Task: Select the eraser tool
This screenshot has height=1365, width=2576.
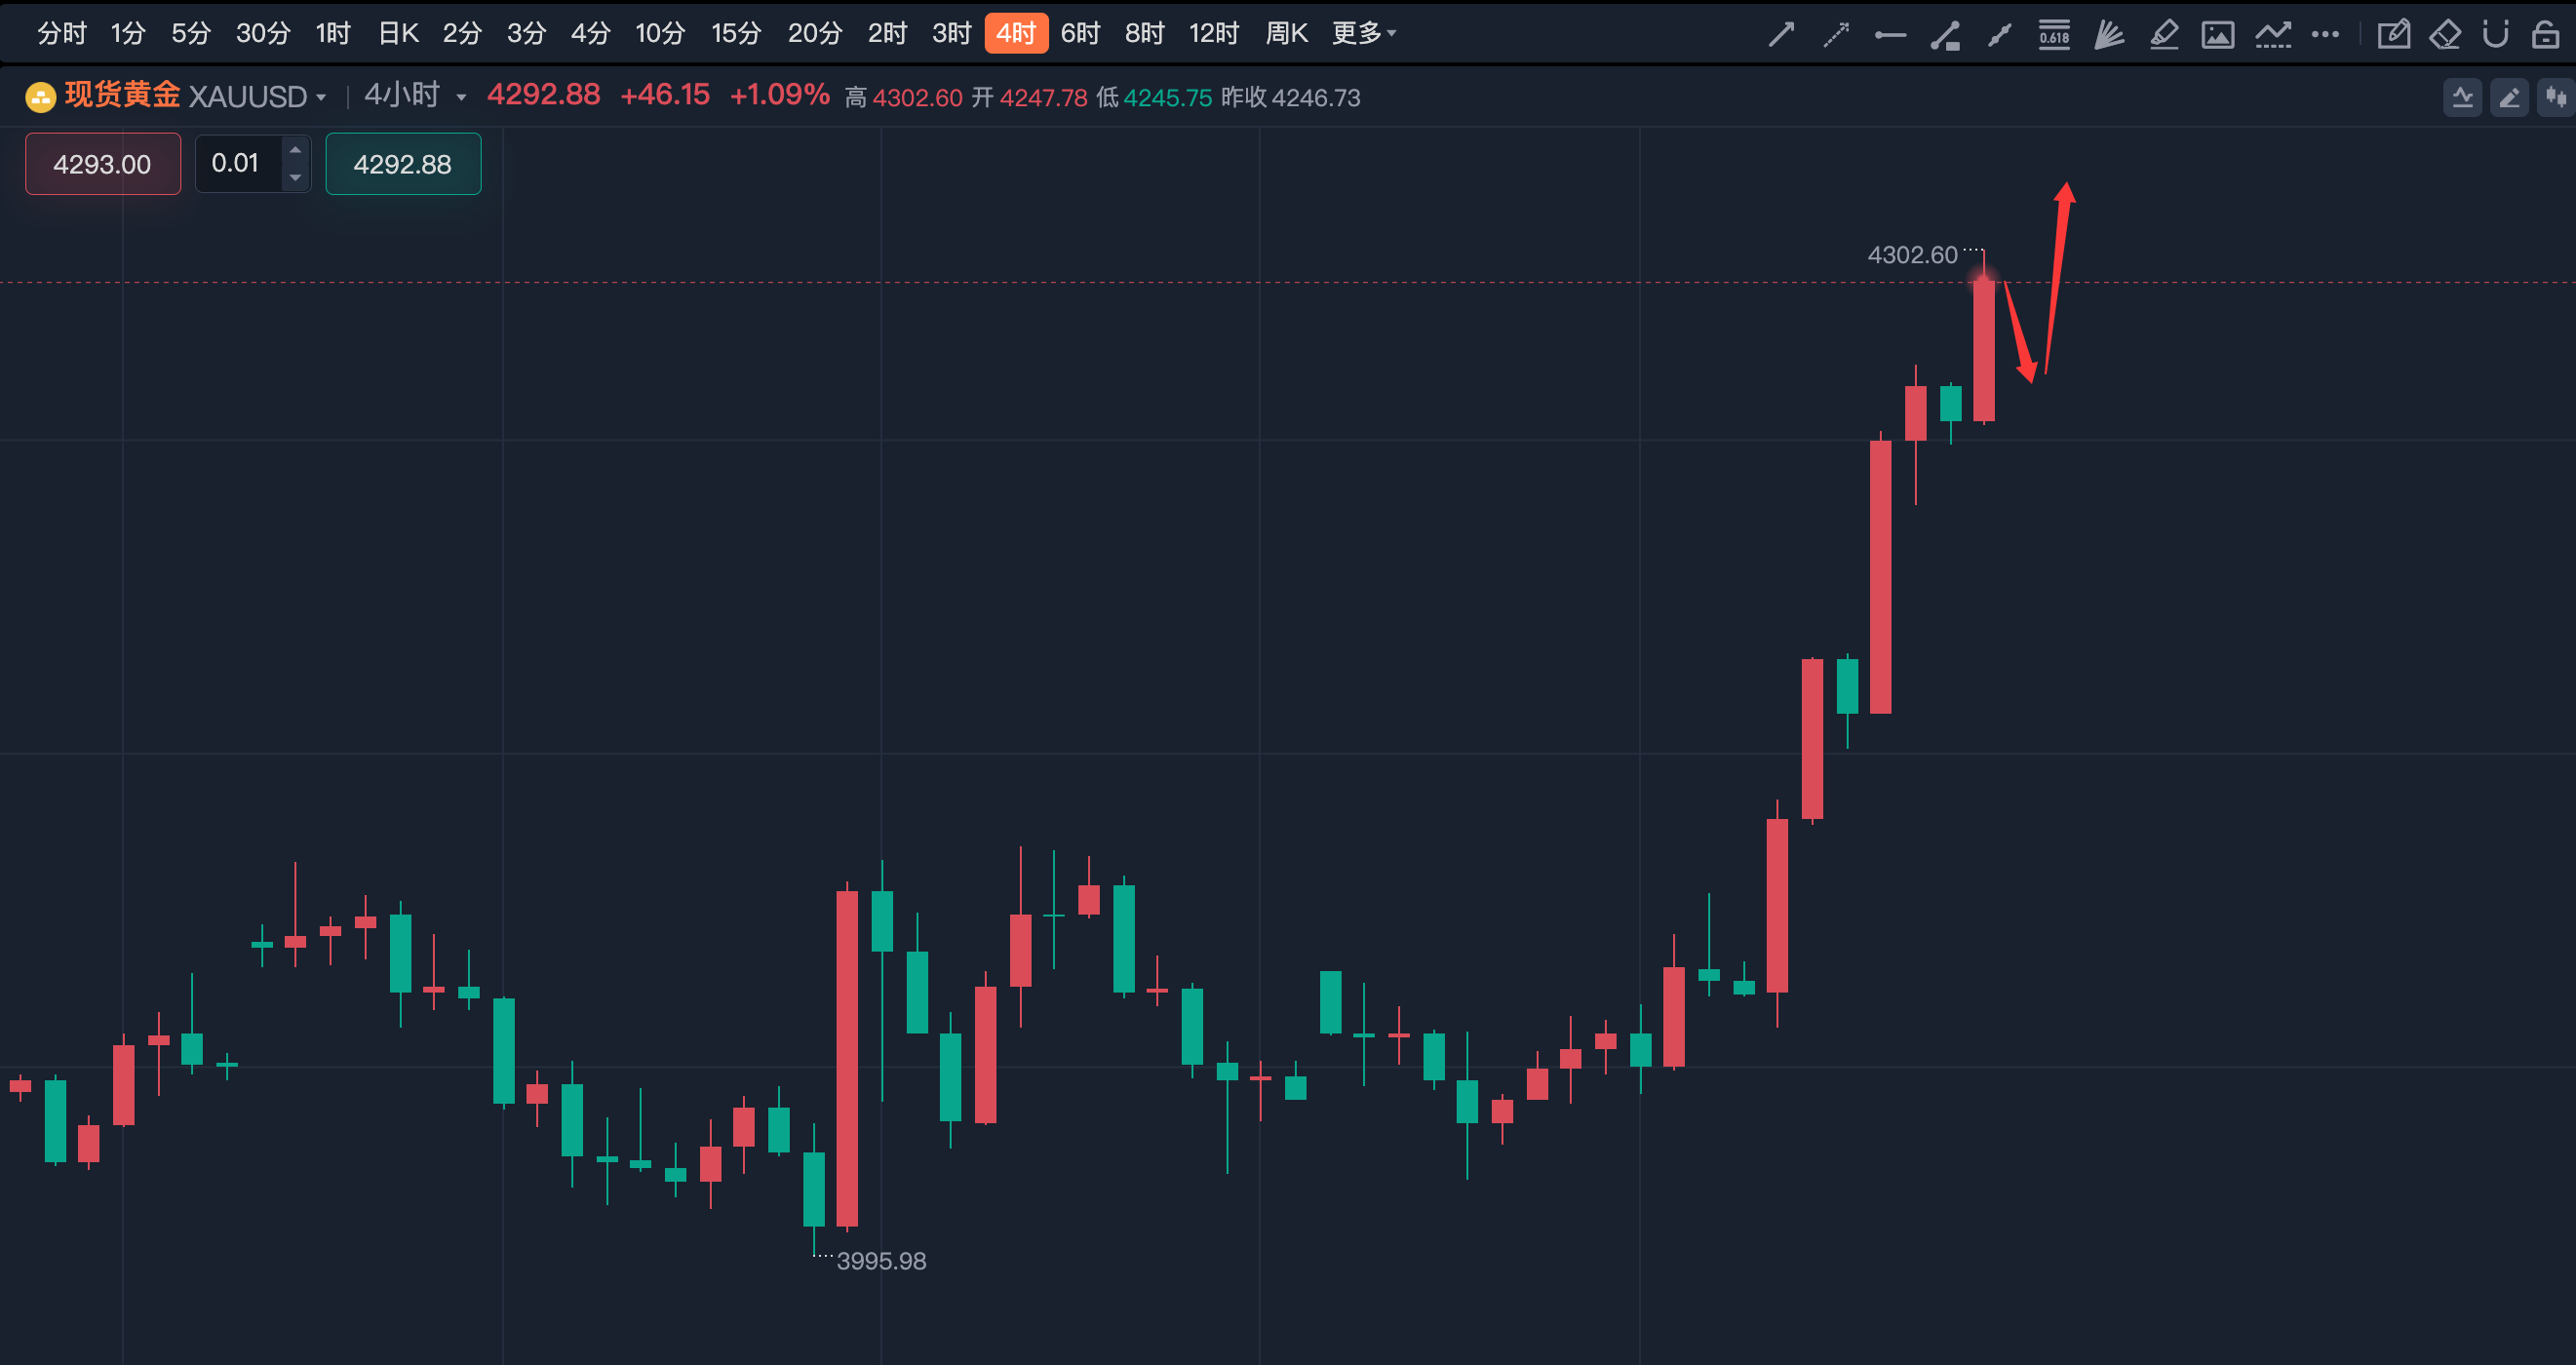Action: click(x=2445, y=35)
